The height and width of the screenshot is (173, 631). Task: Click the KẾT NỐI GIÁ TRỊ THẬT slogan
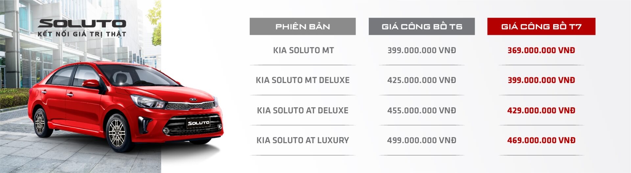coord(82,34)
